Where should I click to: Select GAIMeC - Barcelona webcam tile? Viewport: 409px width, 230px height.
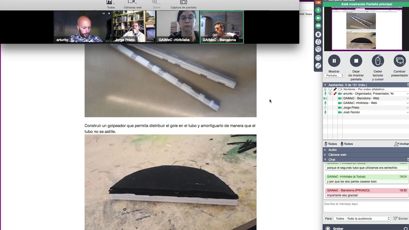(222, 27)
